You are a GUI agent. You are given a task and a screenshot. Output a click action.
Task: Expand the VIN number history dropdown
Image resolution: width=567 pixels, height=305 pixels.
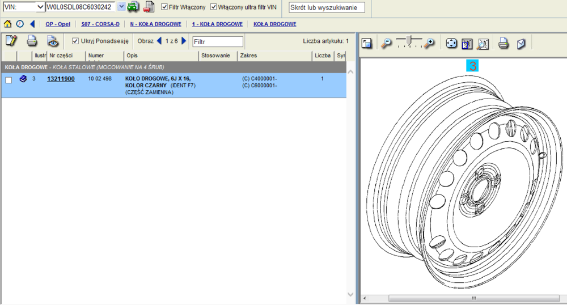click(x=121, y=7)
